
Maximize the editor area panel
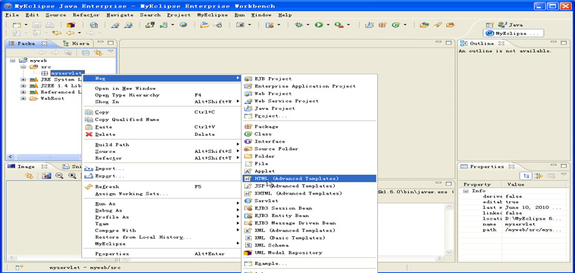click(x=448, y=43)
